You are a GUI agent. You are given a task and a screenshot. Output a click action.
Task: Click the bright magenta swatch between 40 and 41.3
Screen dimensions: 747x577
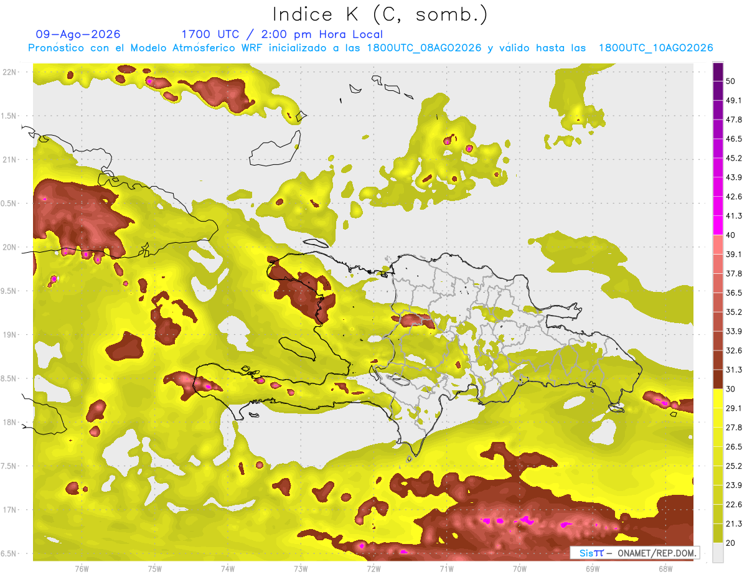[x=718, y=225]
